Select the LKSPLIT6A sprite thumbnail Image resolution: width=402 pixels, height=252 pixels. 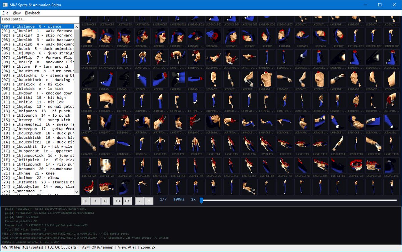(x=249, y=166)
